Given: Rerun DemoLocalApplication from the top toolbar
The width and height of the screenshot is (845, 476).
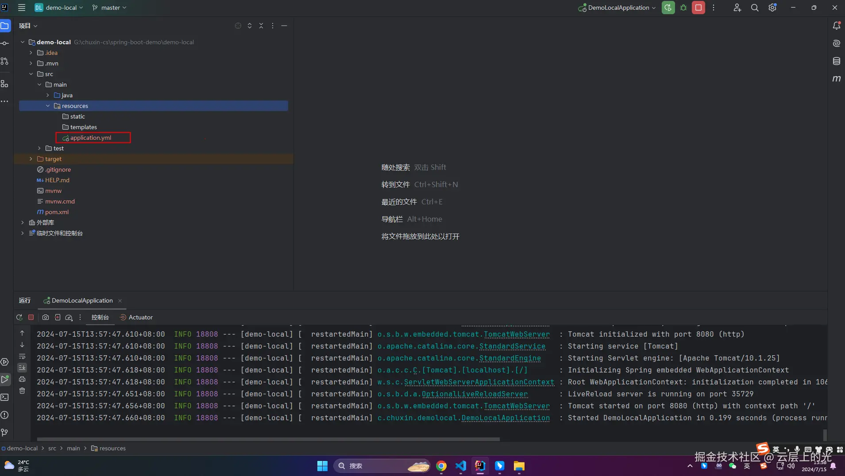Looking at the screenshot, I should [668, 8].
